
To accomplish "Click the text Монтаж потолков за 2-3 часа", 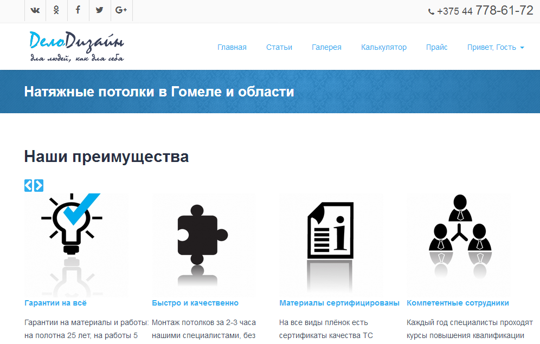I will coord(204,323).
